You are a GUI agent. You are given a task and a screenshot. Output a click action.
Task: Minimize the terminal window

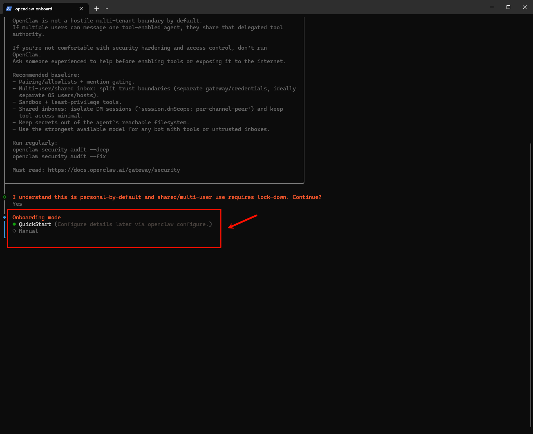pos(492,7)
